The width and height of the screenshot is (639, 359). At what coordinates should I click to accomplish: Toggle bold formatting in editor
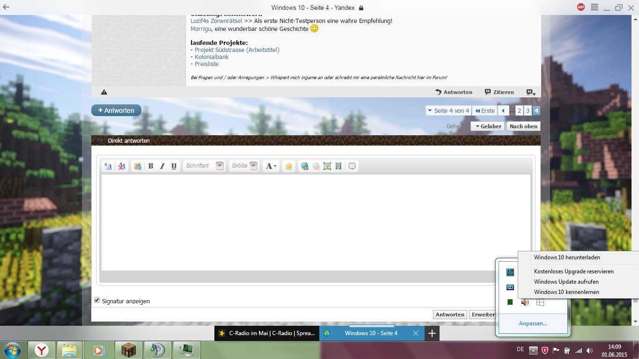point(151,166)
